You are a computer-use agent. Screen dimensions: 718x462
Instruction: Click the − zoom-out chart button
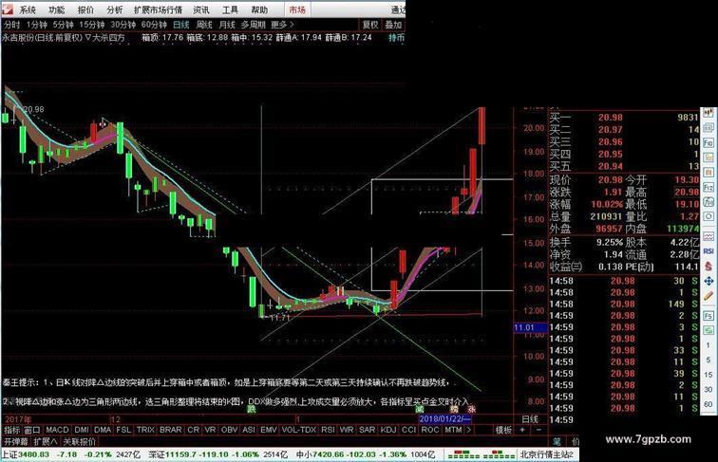538,430
